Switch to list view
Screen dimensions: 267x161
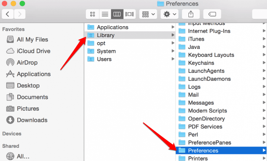(105, 14)
